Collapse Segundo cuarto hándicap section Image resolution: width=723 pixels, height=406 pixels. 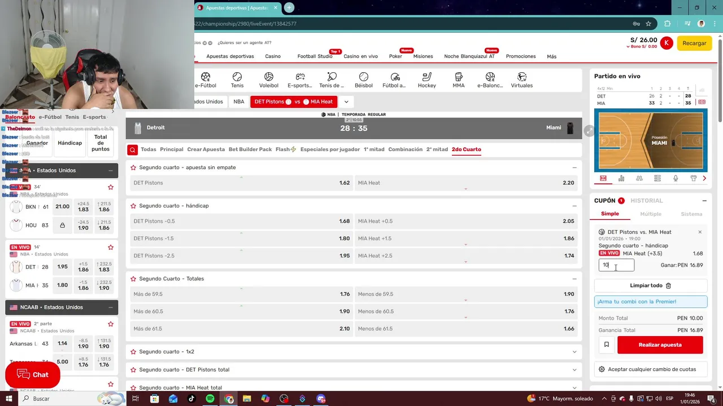click(x=574, y=206)
